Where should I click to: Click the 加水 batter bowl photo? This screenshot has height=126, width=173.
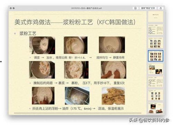pos(76,45)
